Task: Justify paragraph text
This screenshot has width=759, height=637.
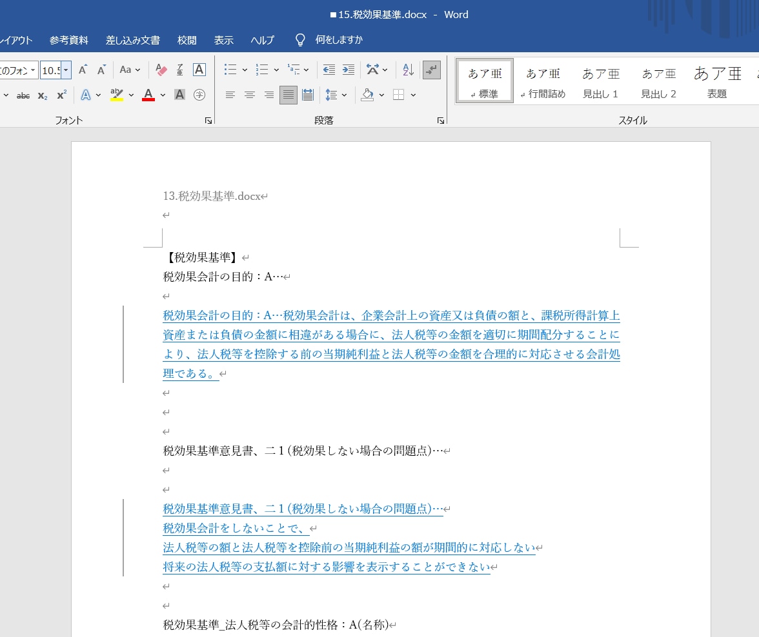Action: 288,95
